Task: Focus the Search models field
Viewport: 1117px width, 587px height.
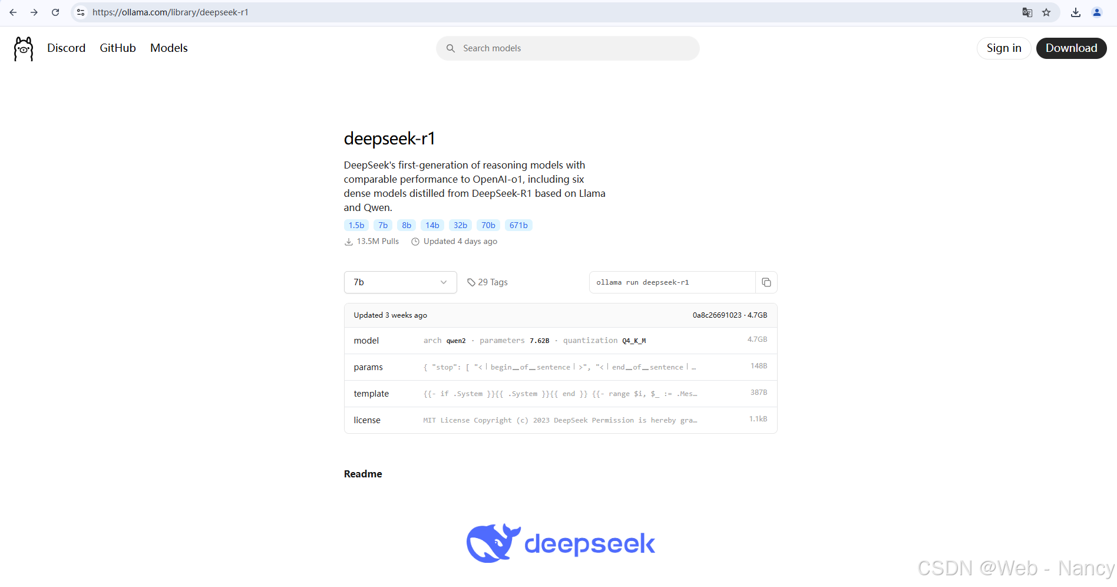Action: [x=568, y=48]
